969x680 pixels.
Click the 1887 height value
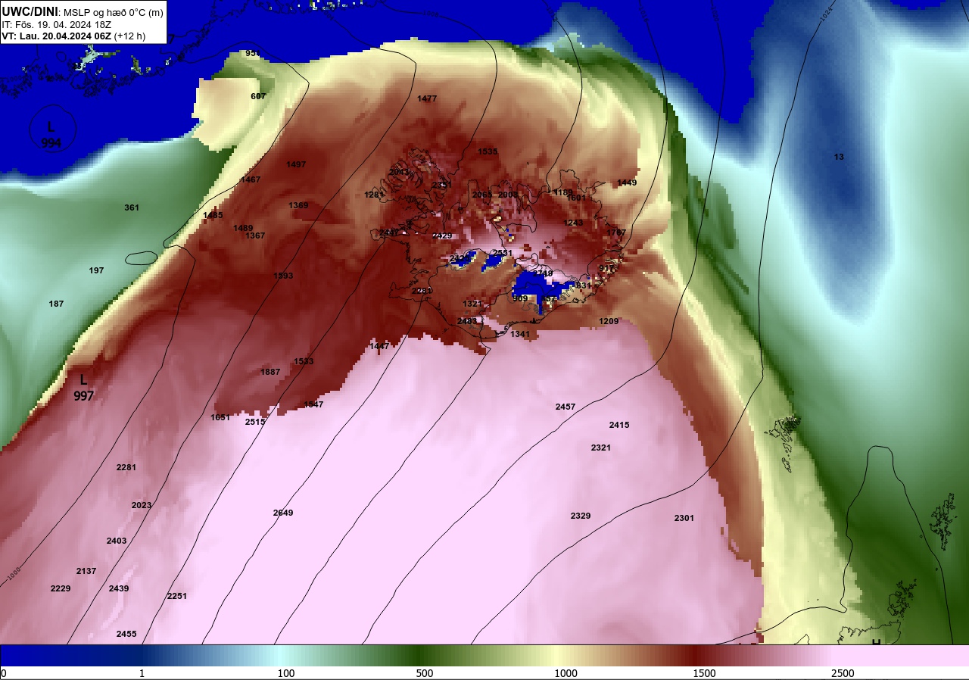(270, 372)
